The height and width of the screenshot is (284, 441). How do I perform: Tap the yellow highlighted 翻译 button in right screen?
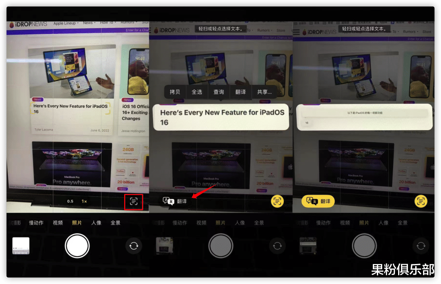tap(318, 201)
